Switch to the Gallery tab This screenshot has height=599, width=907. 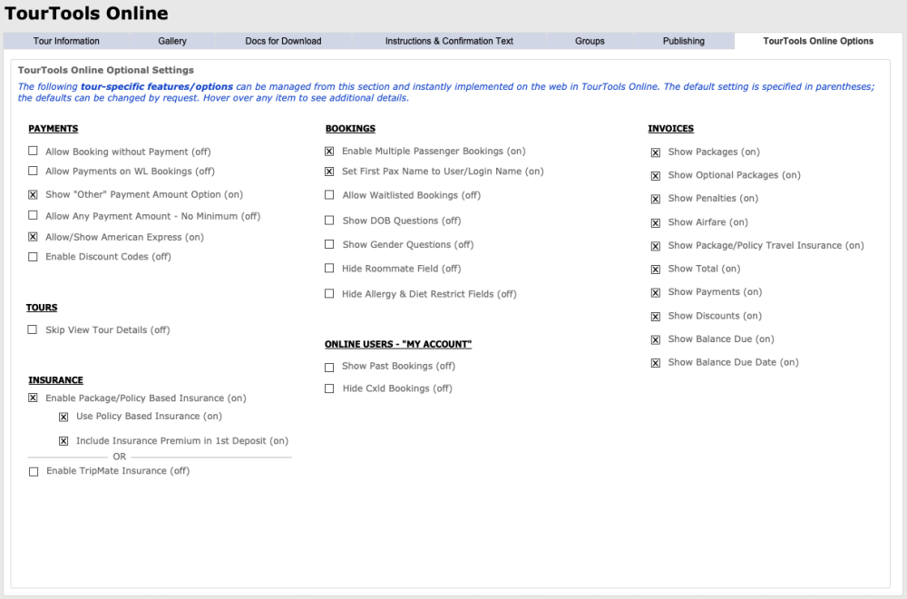(x=172, y=41)
